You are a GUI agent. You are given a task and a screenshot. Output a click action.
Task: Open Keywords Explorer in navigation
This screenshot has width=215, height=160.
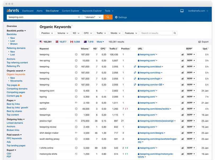(x=92, y=11)
